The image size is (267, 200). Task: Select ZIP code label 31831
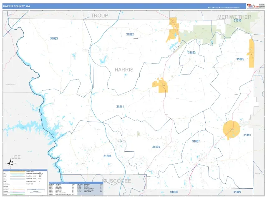247,135
